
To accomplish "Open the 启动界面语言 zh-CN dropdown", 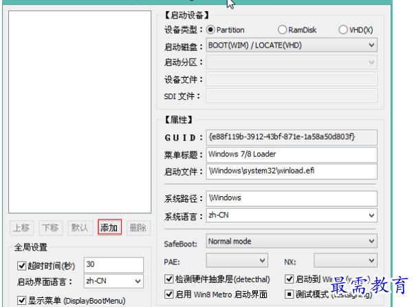I will [x=113, y=281].
